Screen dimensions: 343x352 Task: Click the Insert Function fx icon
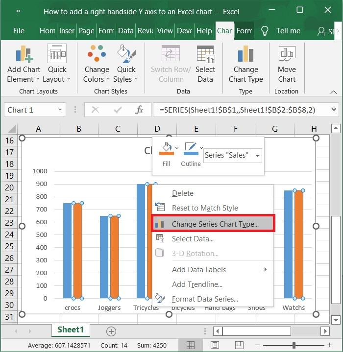tap(139, 110)
